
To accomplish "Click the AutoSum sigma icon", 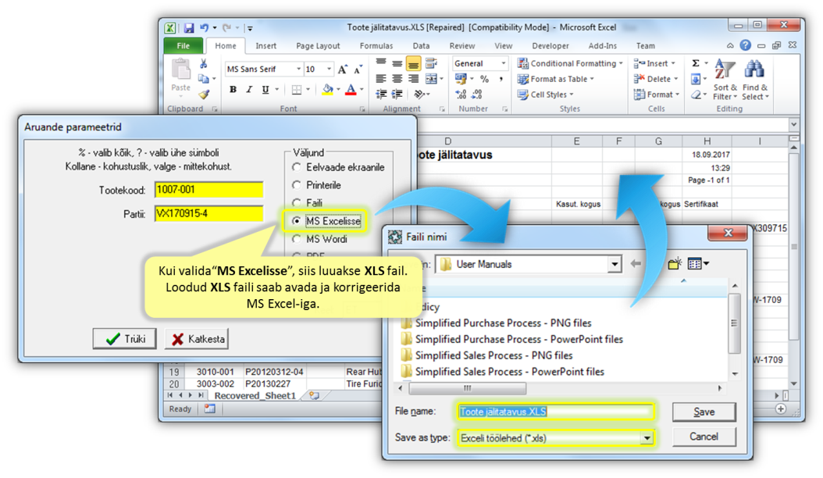I will pos(696,63).
